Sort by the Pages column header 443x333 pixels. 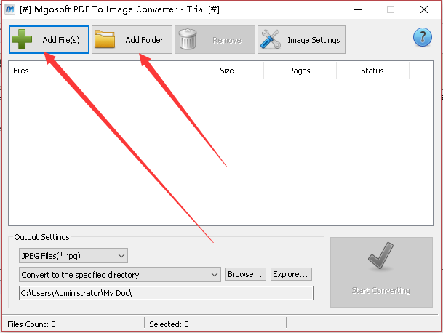[300, 71]
